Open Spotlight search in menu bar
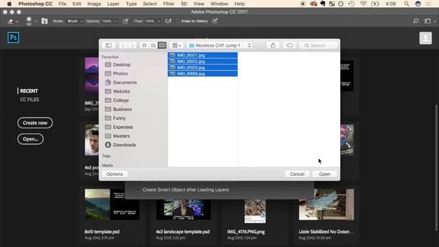 click(407, 4)
